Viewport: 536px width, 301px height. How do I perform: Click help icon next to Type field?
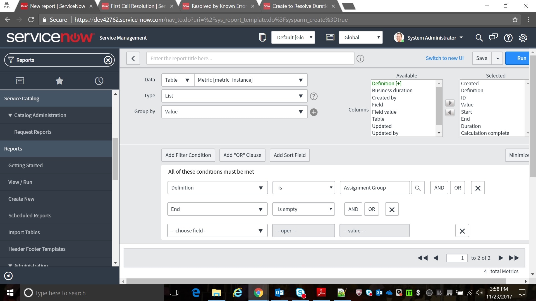pyautogui.click(x=314, y=96)
